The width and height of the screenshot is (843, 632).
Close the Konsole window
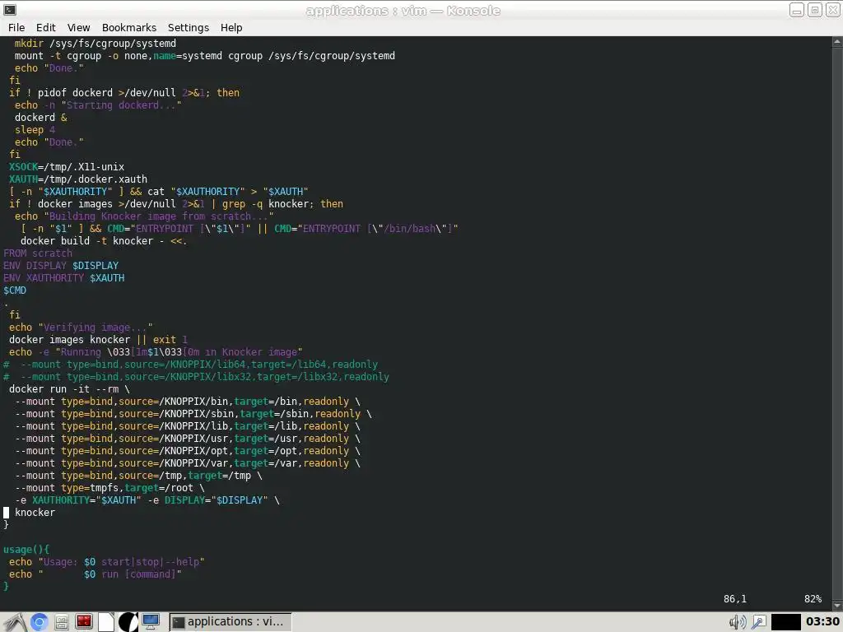[832, 10]
